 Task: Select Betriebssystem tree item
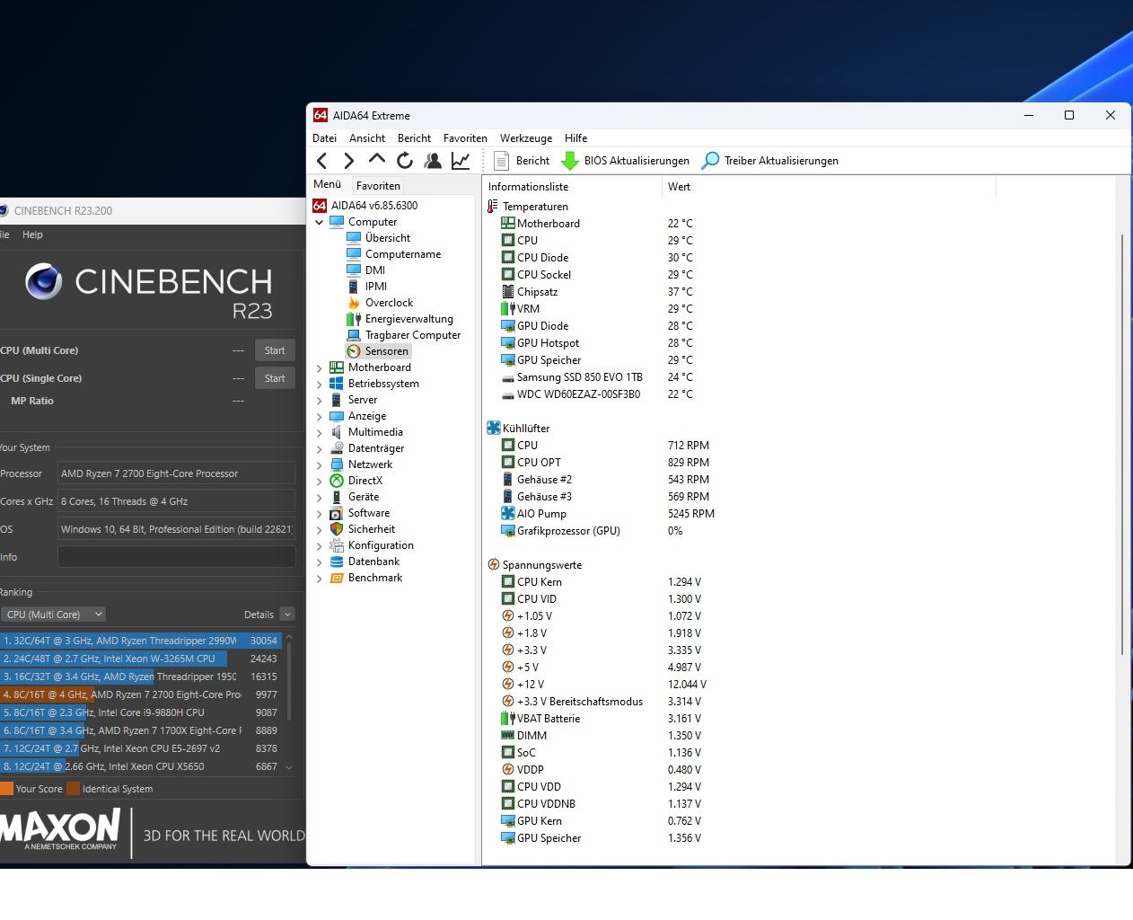pos(374,384)
